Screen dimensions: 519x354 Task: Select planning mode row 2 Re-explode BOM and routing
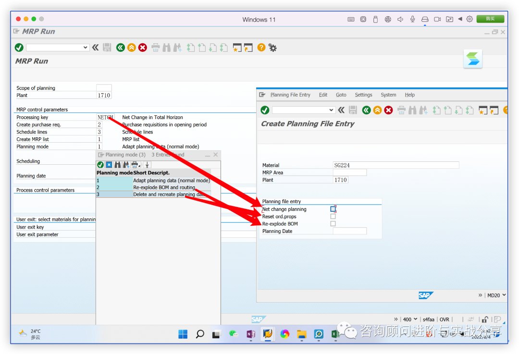coord(153,187)
